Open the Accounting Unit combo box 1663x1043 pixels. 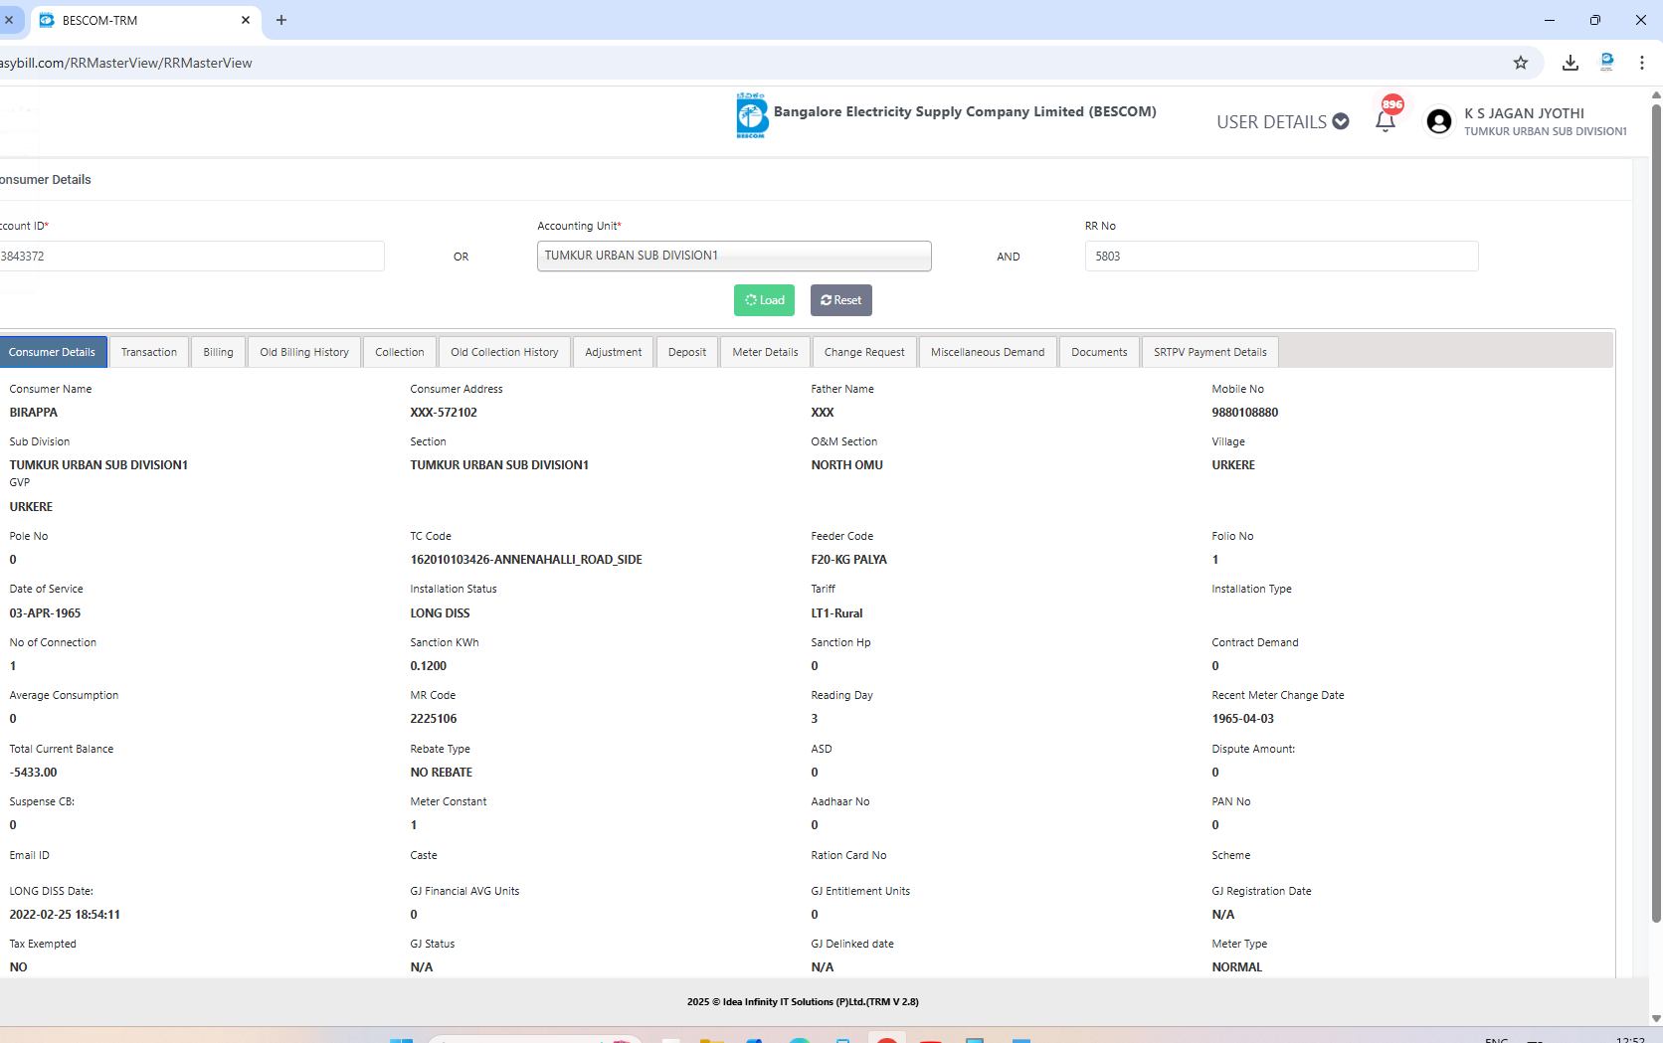coord(734,256)
